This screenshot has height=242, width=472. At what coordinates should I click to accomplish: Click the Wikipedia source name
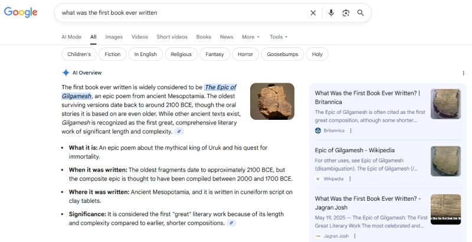coord(333,179)
